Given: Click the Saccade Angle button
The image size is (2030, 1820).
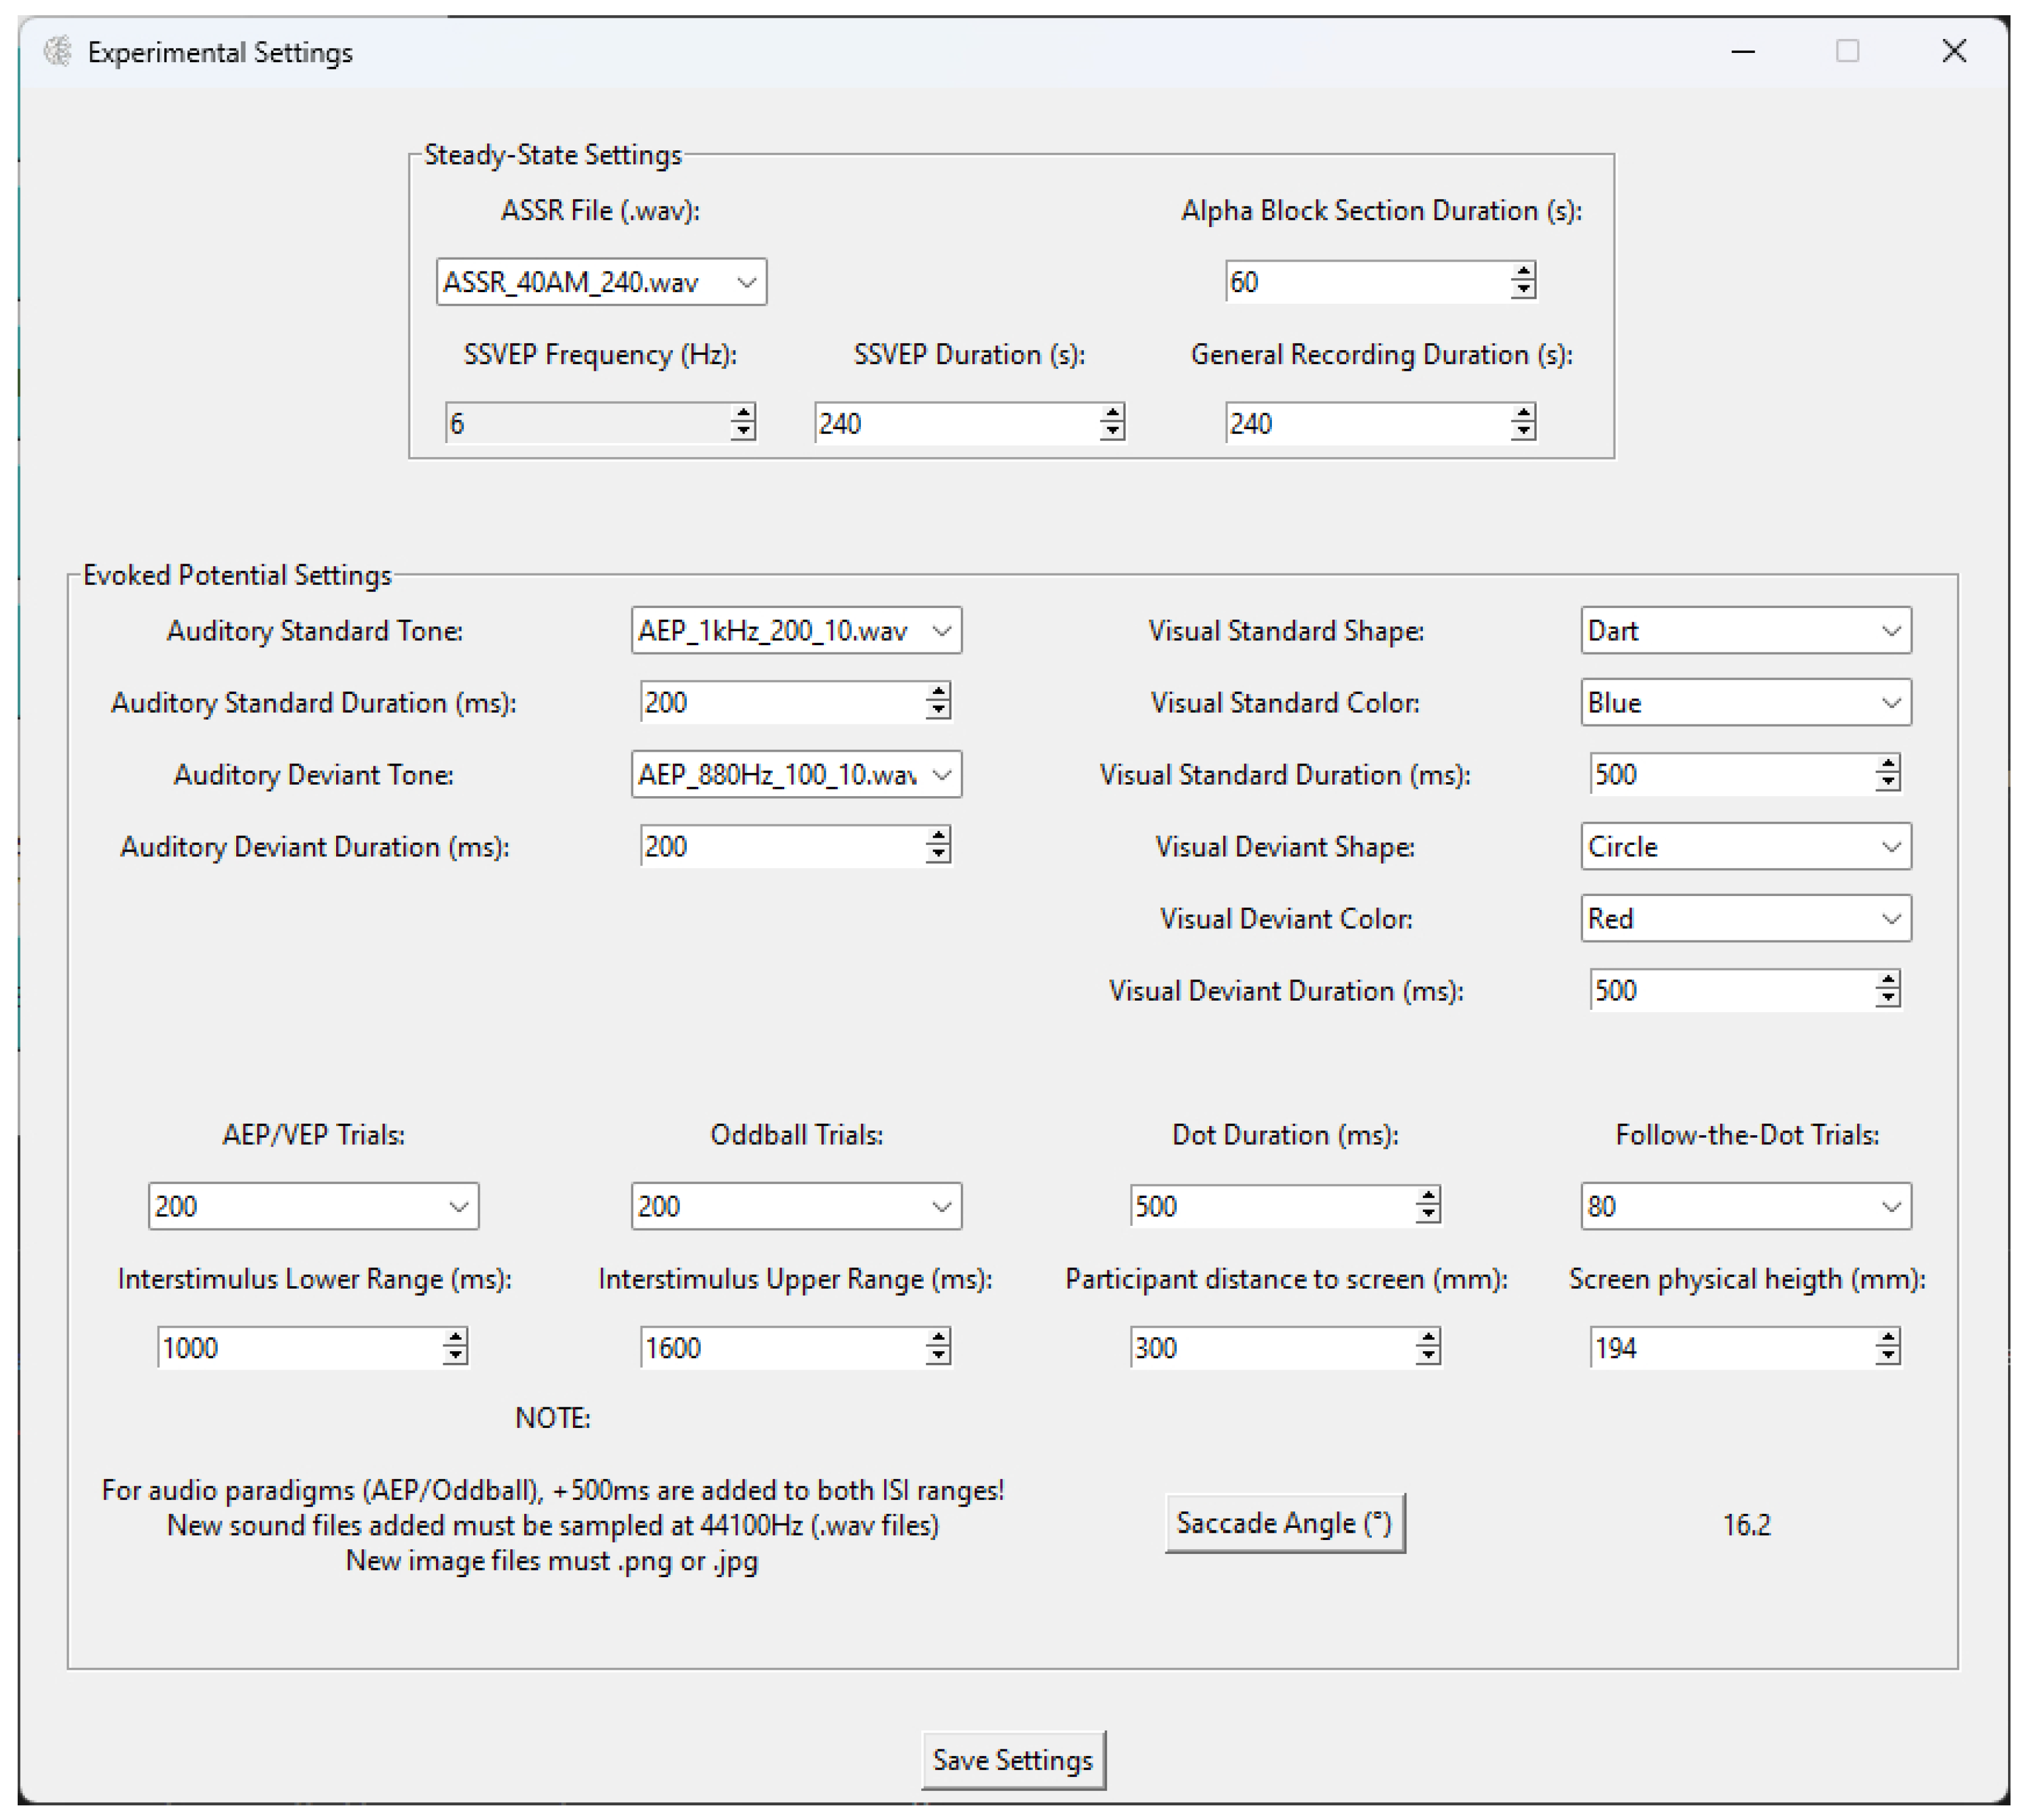Looking at the screenshot, I should click(x=1284, y=1523).
